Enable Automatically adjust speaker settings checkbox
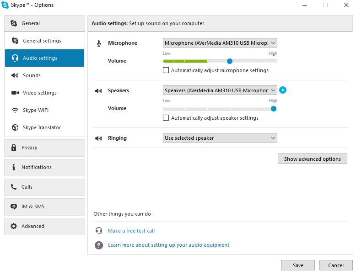 click(166, 118)
